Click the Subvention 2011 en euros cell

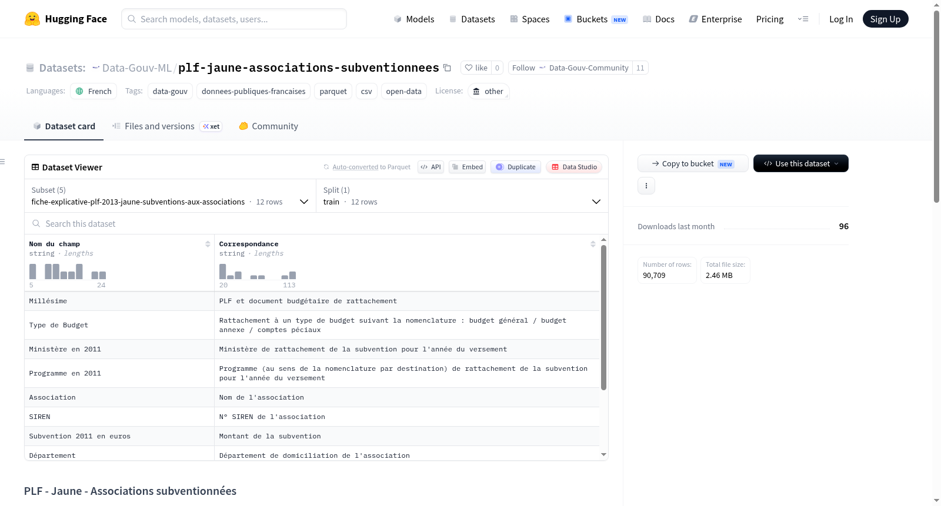119,436
